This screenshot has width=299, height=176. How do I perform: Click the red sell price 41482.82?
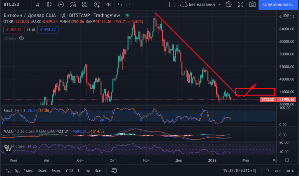tap(14, 30)
